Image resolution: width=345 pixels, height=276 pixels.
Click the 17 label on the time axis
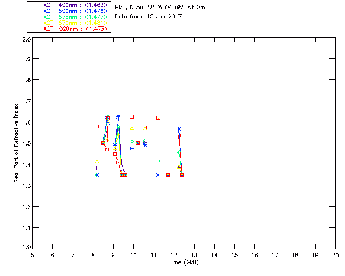(275, 256)
